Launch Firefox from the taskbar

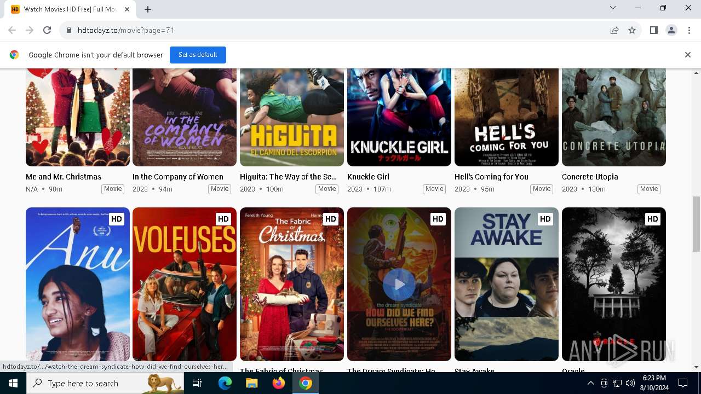[x=278, y=383]
